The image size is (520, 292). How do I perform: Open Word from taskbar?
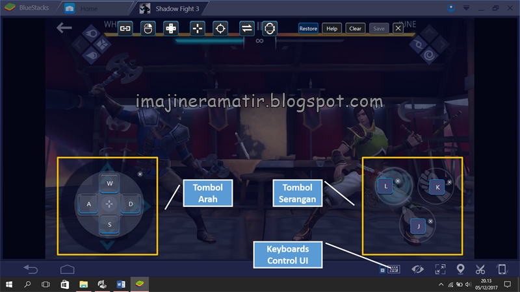pyautogui.click(x=121, y=284)
